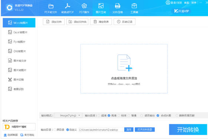
Task: Click the output path field showing Desktop
Action: click(101, 130)
